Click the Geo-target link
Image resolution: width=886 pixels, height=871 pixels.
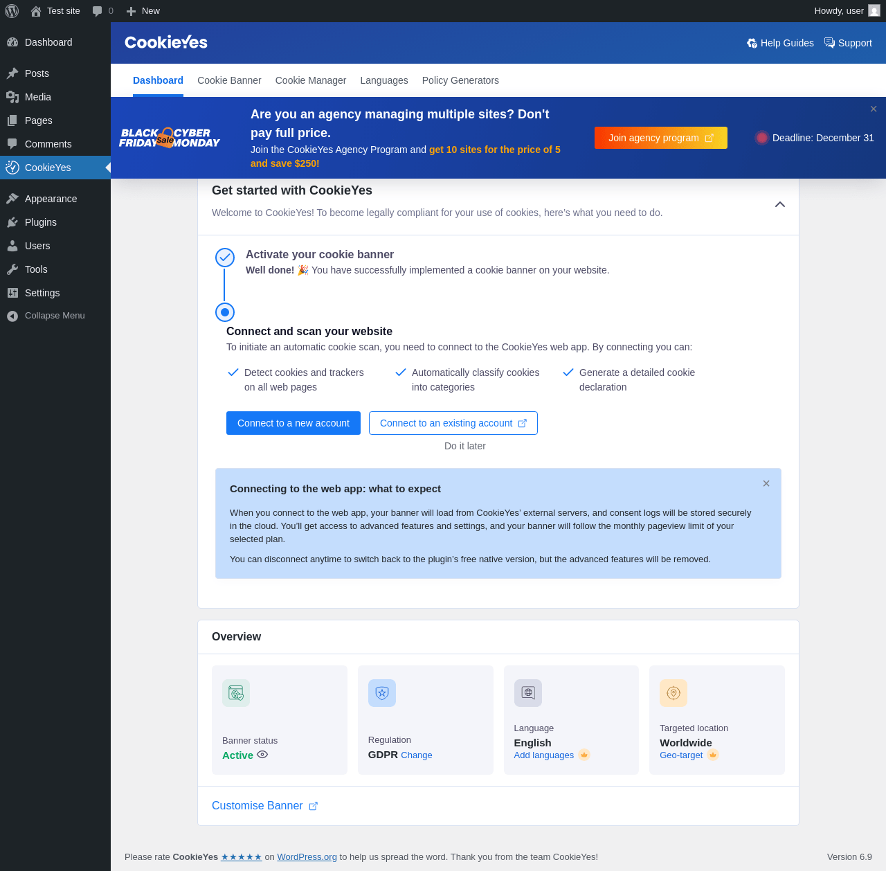tap(681, 755)
